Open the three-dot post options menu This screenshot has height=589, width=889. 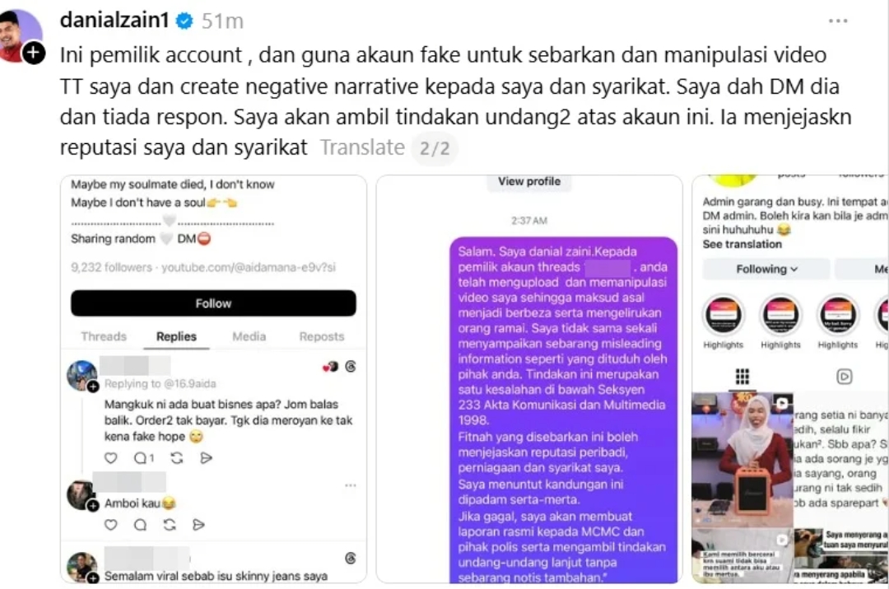pyautogui.click(x=837, y=21)
